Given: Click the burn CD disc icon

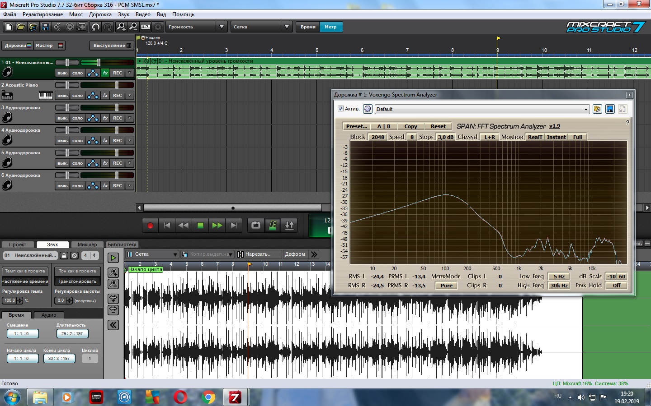Looking at the screenshot, I should pos(70,27).
